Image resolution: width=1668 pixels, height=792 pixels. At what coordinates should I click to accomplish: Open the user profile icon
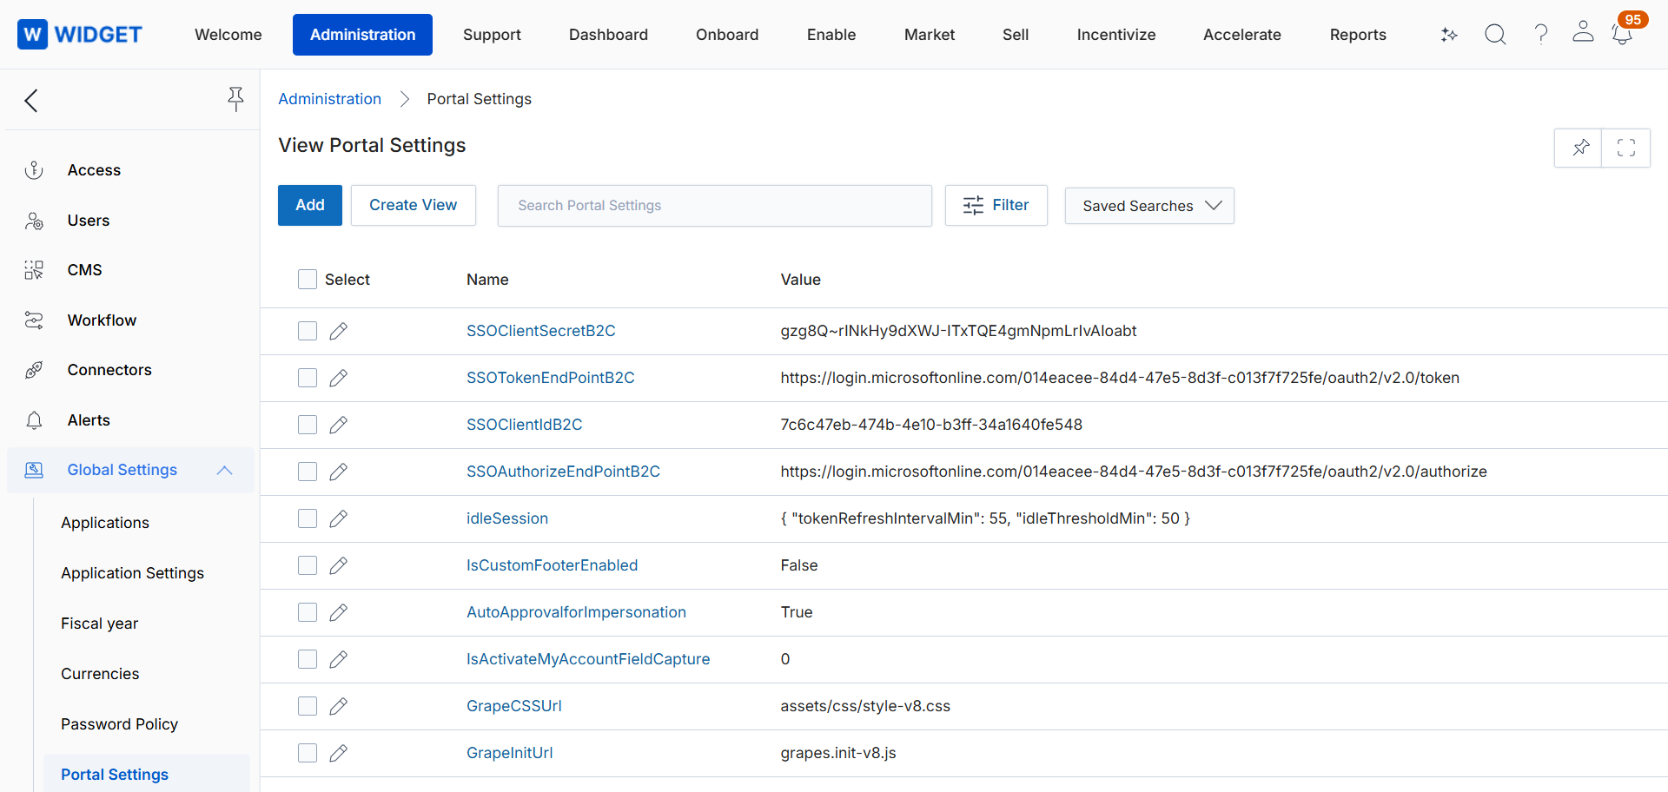point(1583,32)
